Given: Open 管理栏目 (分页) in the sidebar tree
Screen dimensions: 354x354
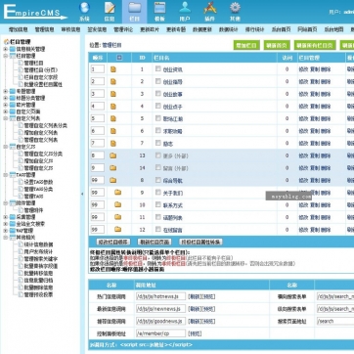Looking at the screenshot, I should [41, 70].
